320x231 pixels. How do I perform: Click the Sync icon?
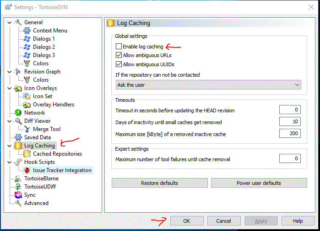coord(18,195)
